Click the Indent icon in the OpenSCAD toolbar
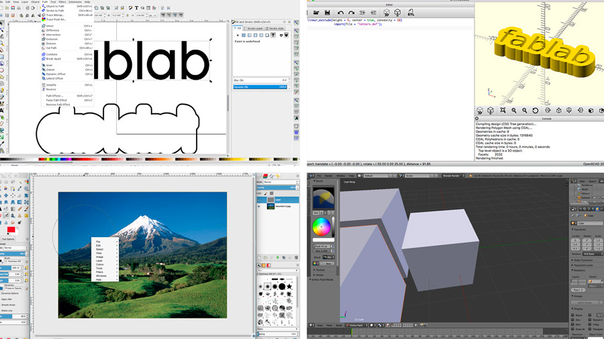Image resolution: width=604 pixels, height=339 pixels. (373, 13)
